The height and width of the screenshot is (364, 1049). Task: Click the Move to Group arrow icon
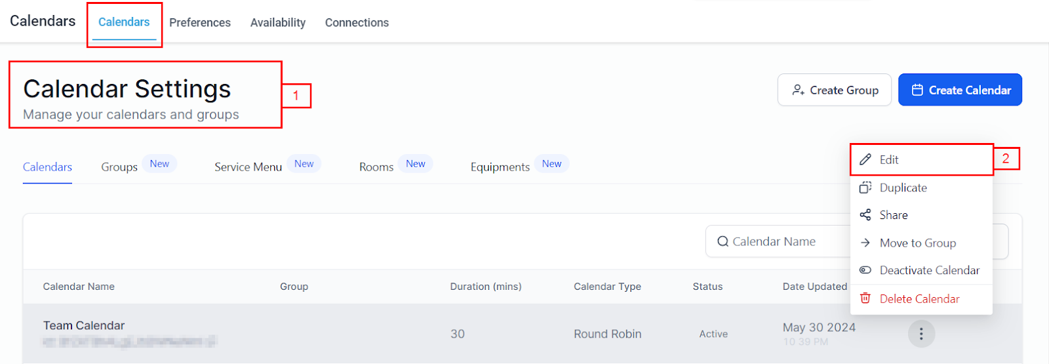coord(865,243)
